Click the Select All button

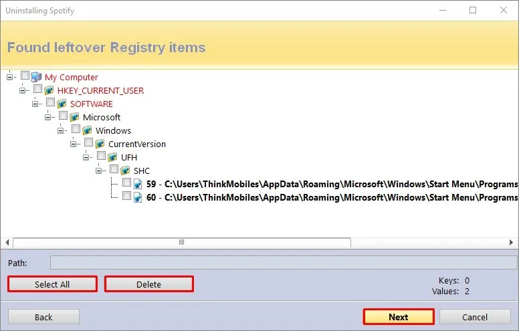tap(52, 284)
